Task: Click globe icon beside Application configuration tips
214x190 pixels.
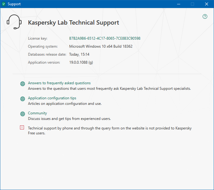Action: 23,99
